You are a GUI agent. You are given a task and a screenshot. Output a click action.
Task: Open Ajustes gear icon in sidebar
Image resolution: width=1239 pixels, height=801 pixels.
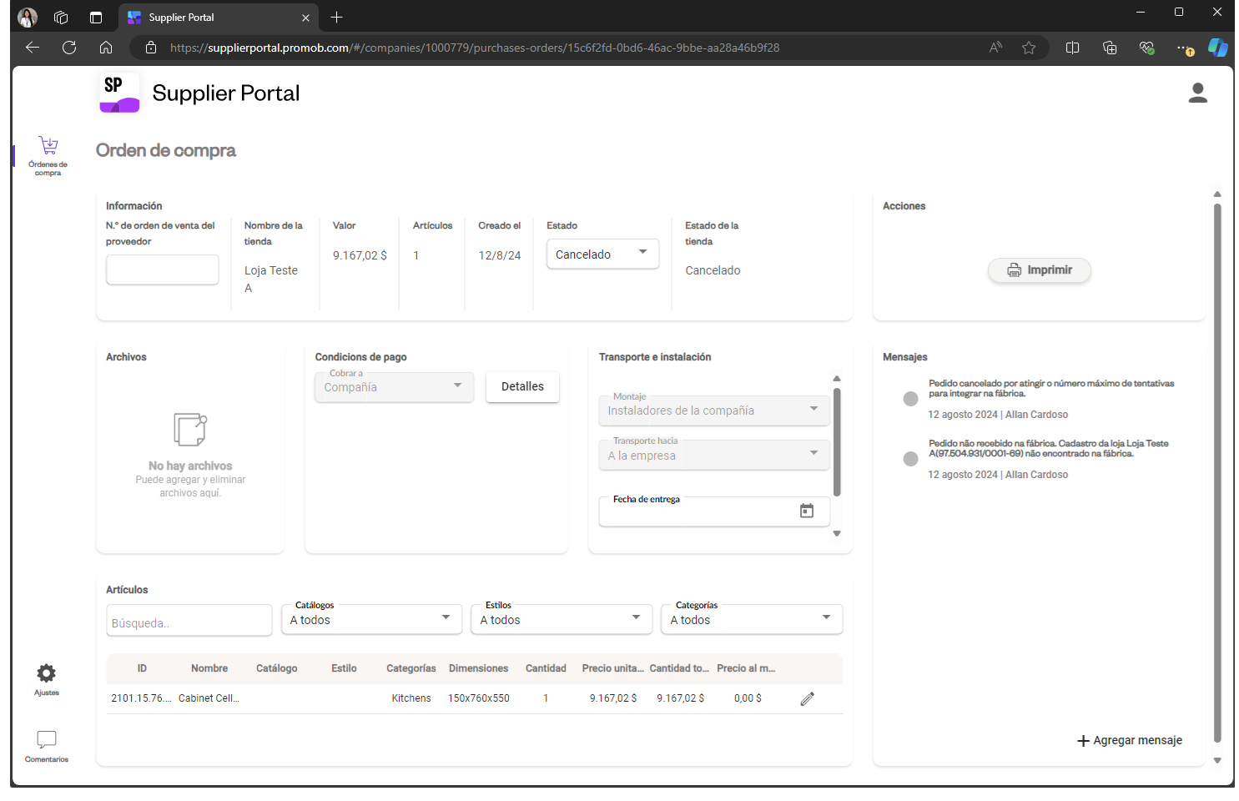coord(47,673)
